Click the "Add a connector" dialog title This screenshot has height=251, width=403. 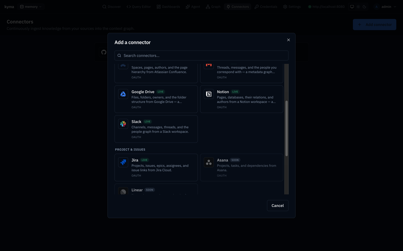pyautogui.click(x=132, y=42)
